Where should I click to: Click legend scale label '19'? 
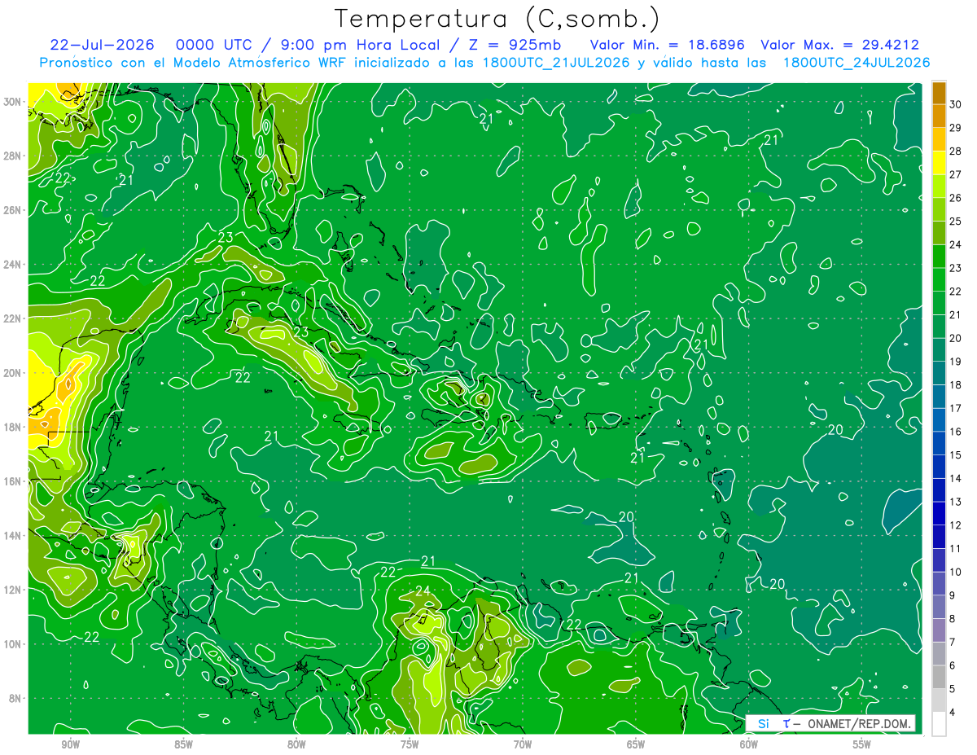tap(956, 362)
